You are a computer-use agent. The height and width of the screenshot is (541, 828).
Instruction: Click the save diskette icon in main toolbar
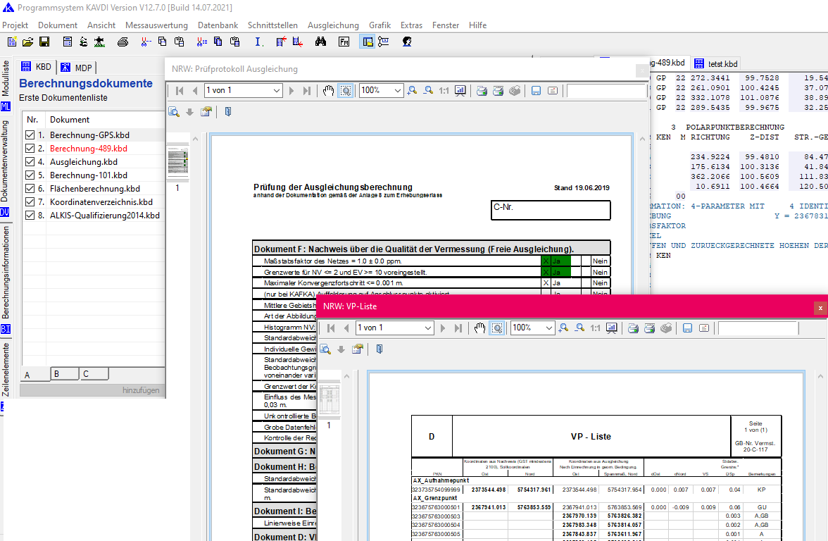(44, 42)
